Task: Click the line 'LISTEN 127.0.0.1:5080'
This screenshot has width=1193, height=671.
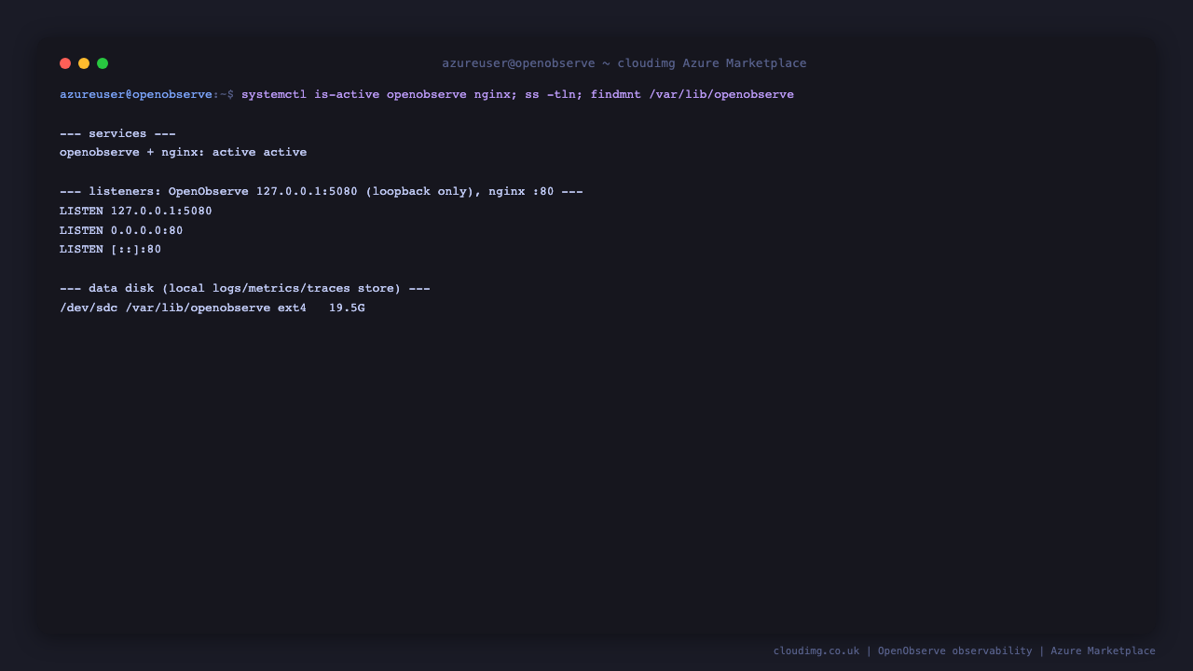Action: click(x=136, y=211)
